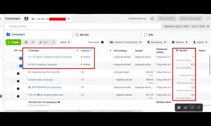Open the Export dropdown menu
Screen dimensions: 211x126
(200, 42)
